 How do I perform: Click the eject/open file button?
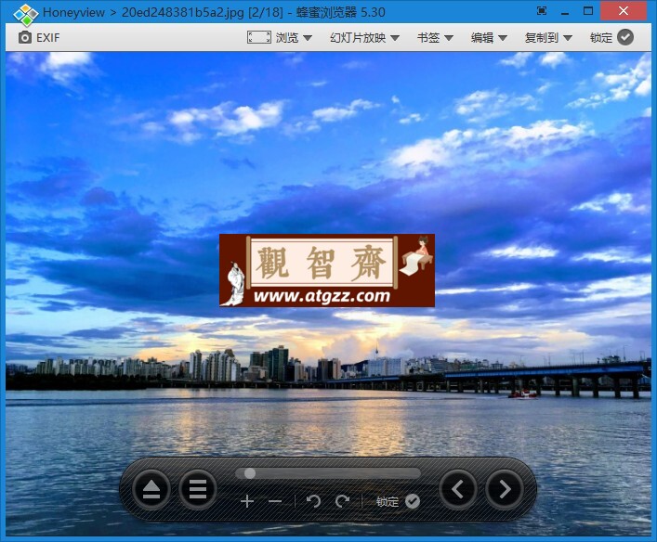pos(151,489)
